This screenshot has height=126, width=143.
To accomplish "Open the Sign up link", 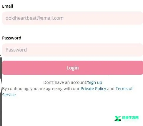I will click(x=95, y=82).
